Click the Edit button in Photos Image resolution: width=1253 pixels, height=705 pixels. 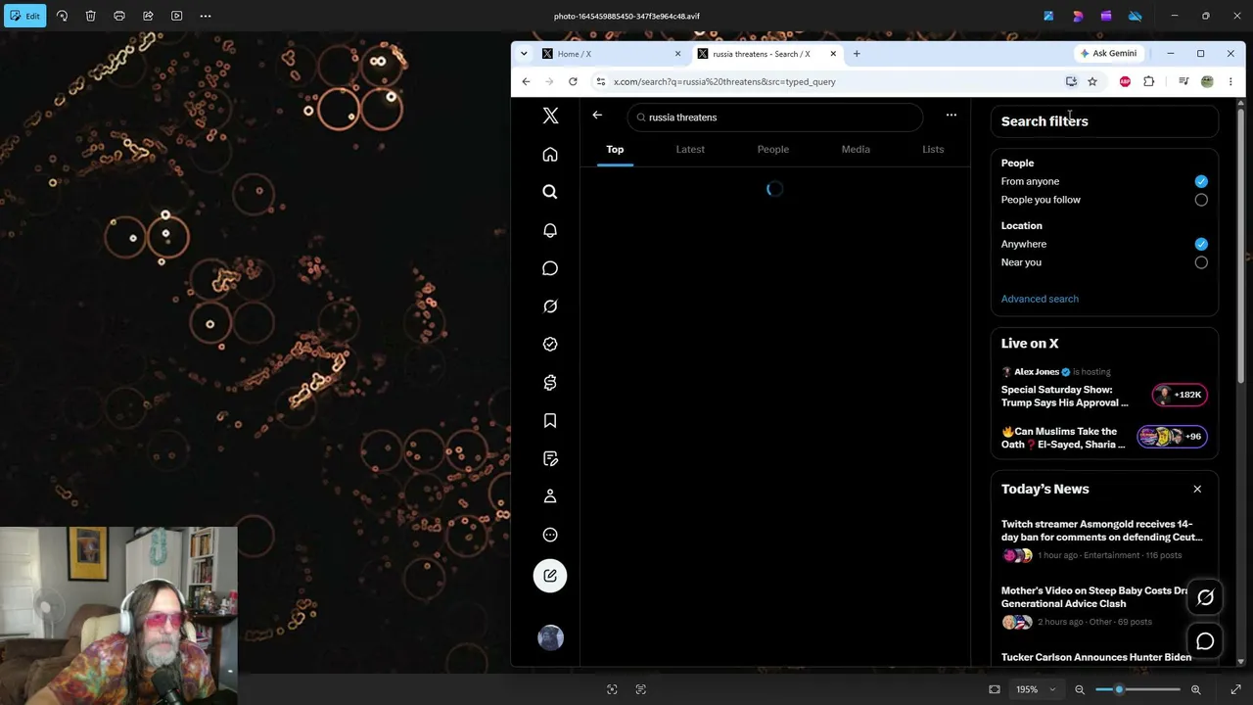pyautogui.click(x=24, y=16)
